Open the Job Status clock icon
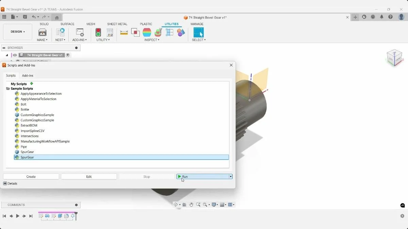 [373, 17]
